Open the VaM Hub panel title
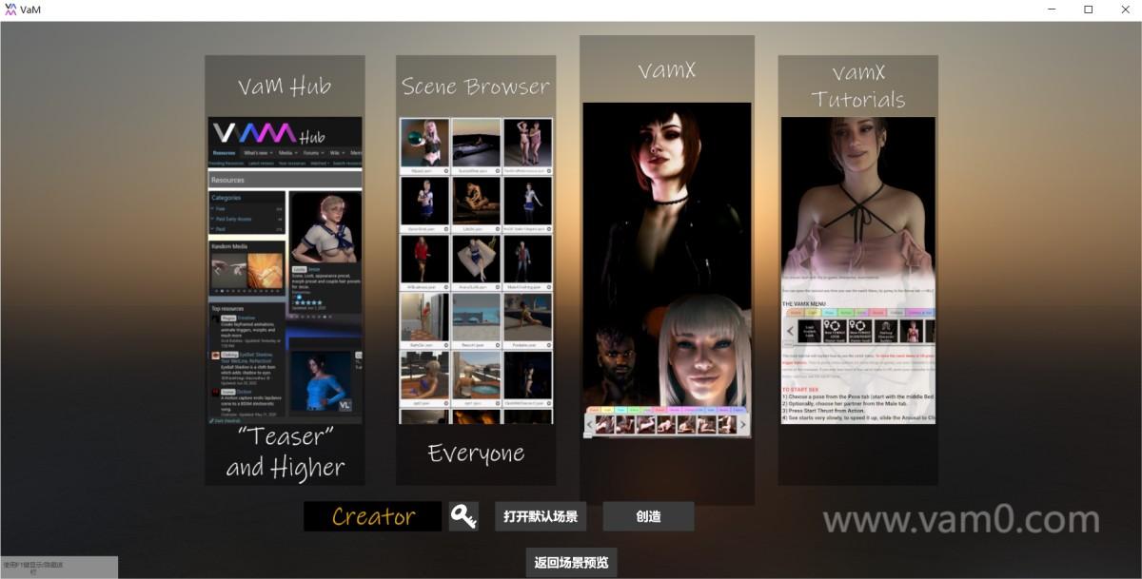Viewport: 1142px width, 579px height. click(285, 87)
